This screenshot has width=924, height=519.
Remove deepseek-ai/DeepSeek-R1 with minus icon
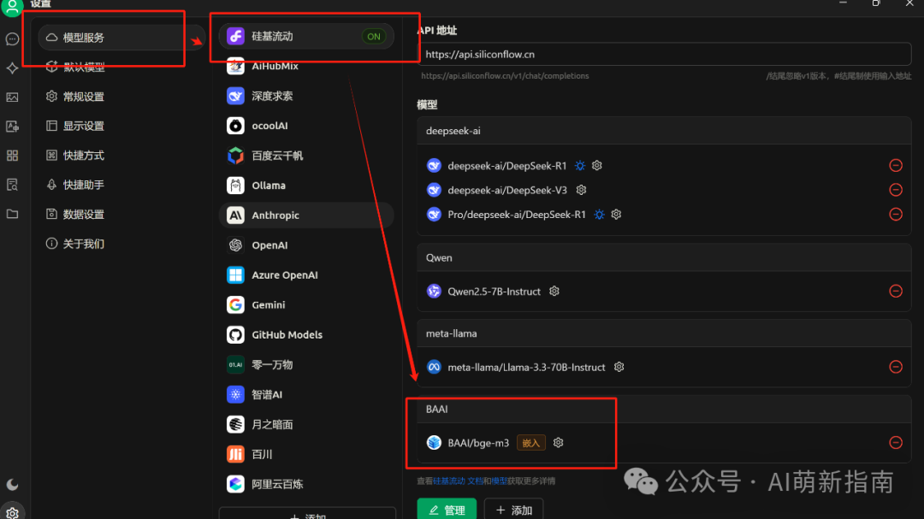896,166
